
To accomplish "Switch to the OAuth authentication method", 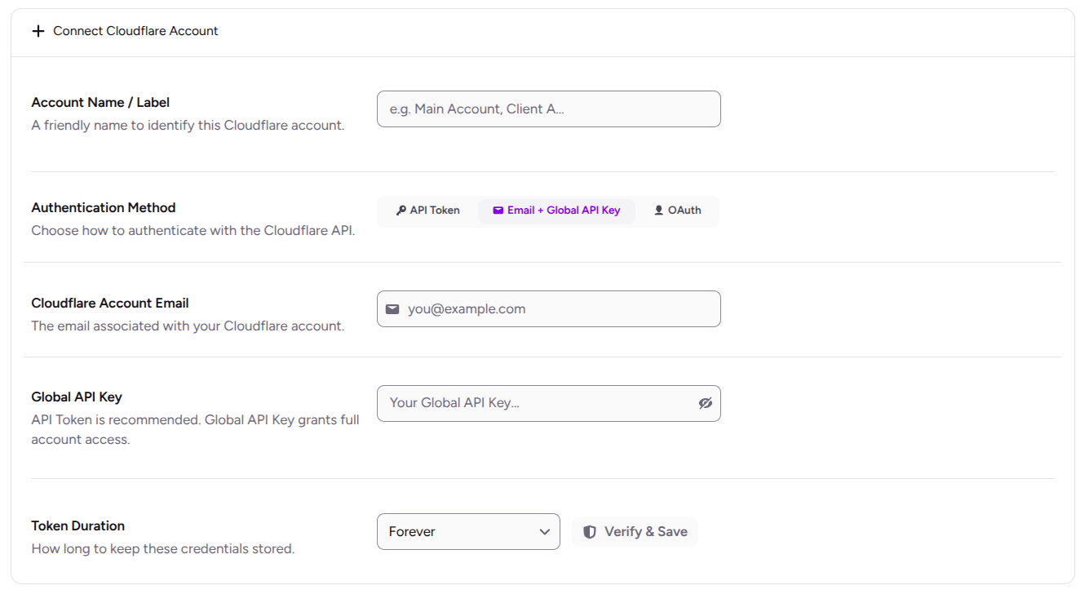I will 677,211.
